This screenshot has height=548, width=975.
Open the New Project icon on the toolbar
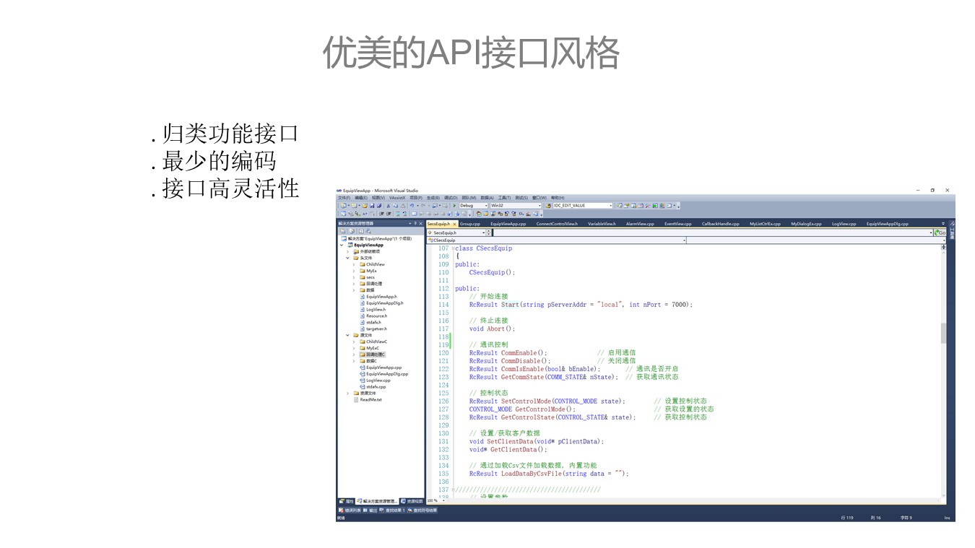344,206
